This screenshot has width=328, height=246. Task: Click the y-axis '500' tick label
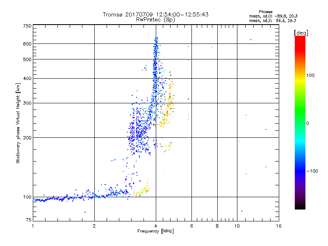27,59
